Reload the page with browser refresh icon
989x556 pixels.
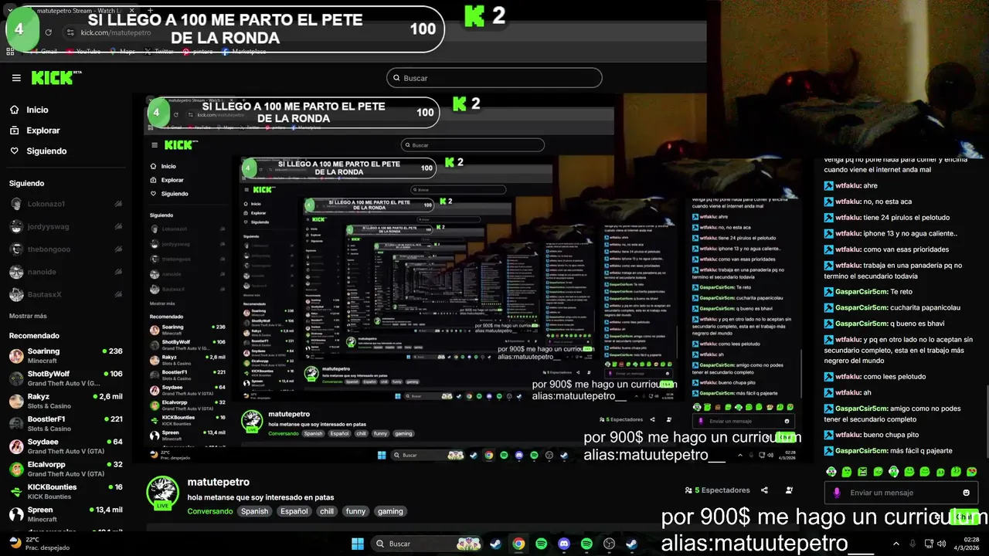(48, 32)
